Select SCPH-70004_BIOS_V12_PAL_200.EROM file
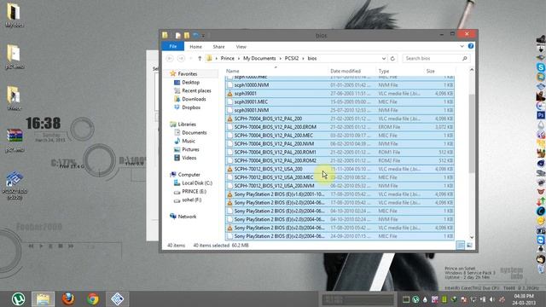The image size is (546, 307). pyautogui.click(x=340, y=127)
